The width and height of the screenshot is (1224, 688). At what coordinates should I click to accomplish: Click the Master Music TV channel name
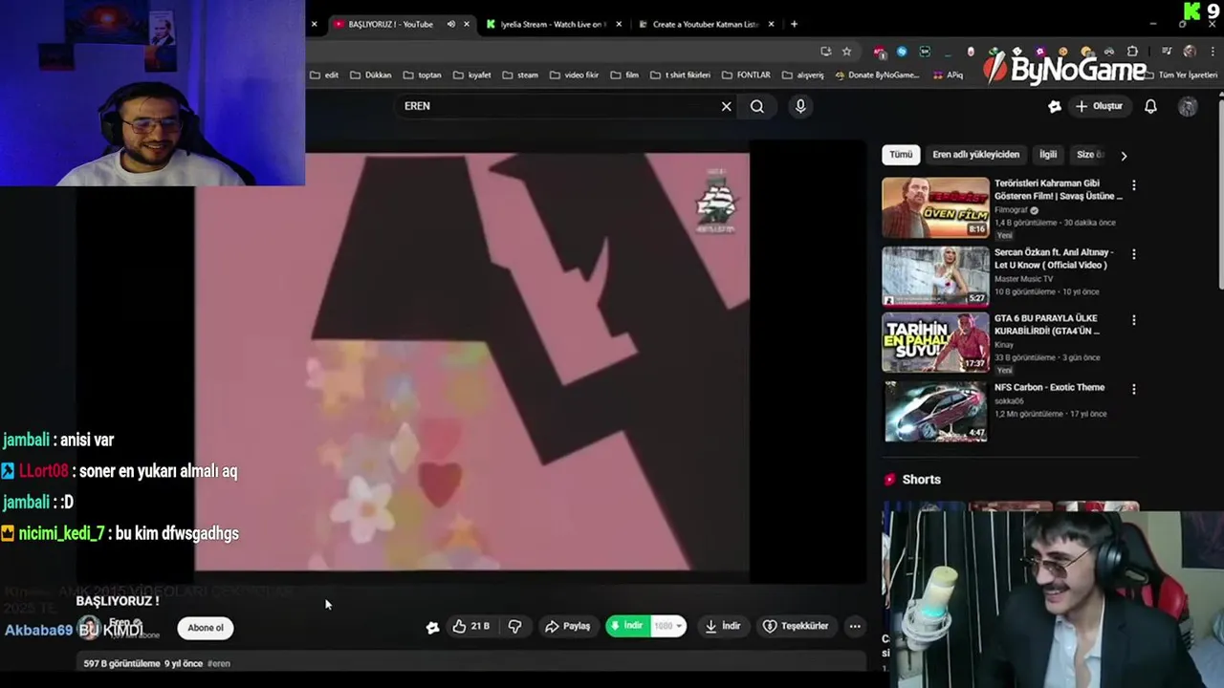1023,279
